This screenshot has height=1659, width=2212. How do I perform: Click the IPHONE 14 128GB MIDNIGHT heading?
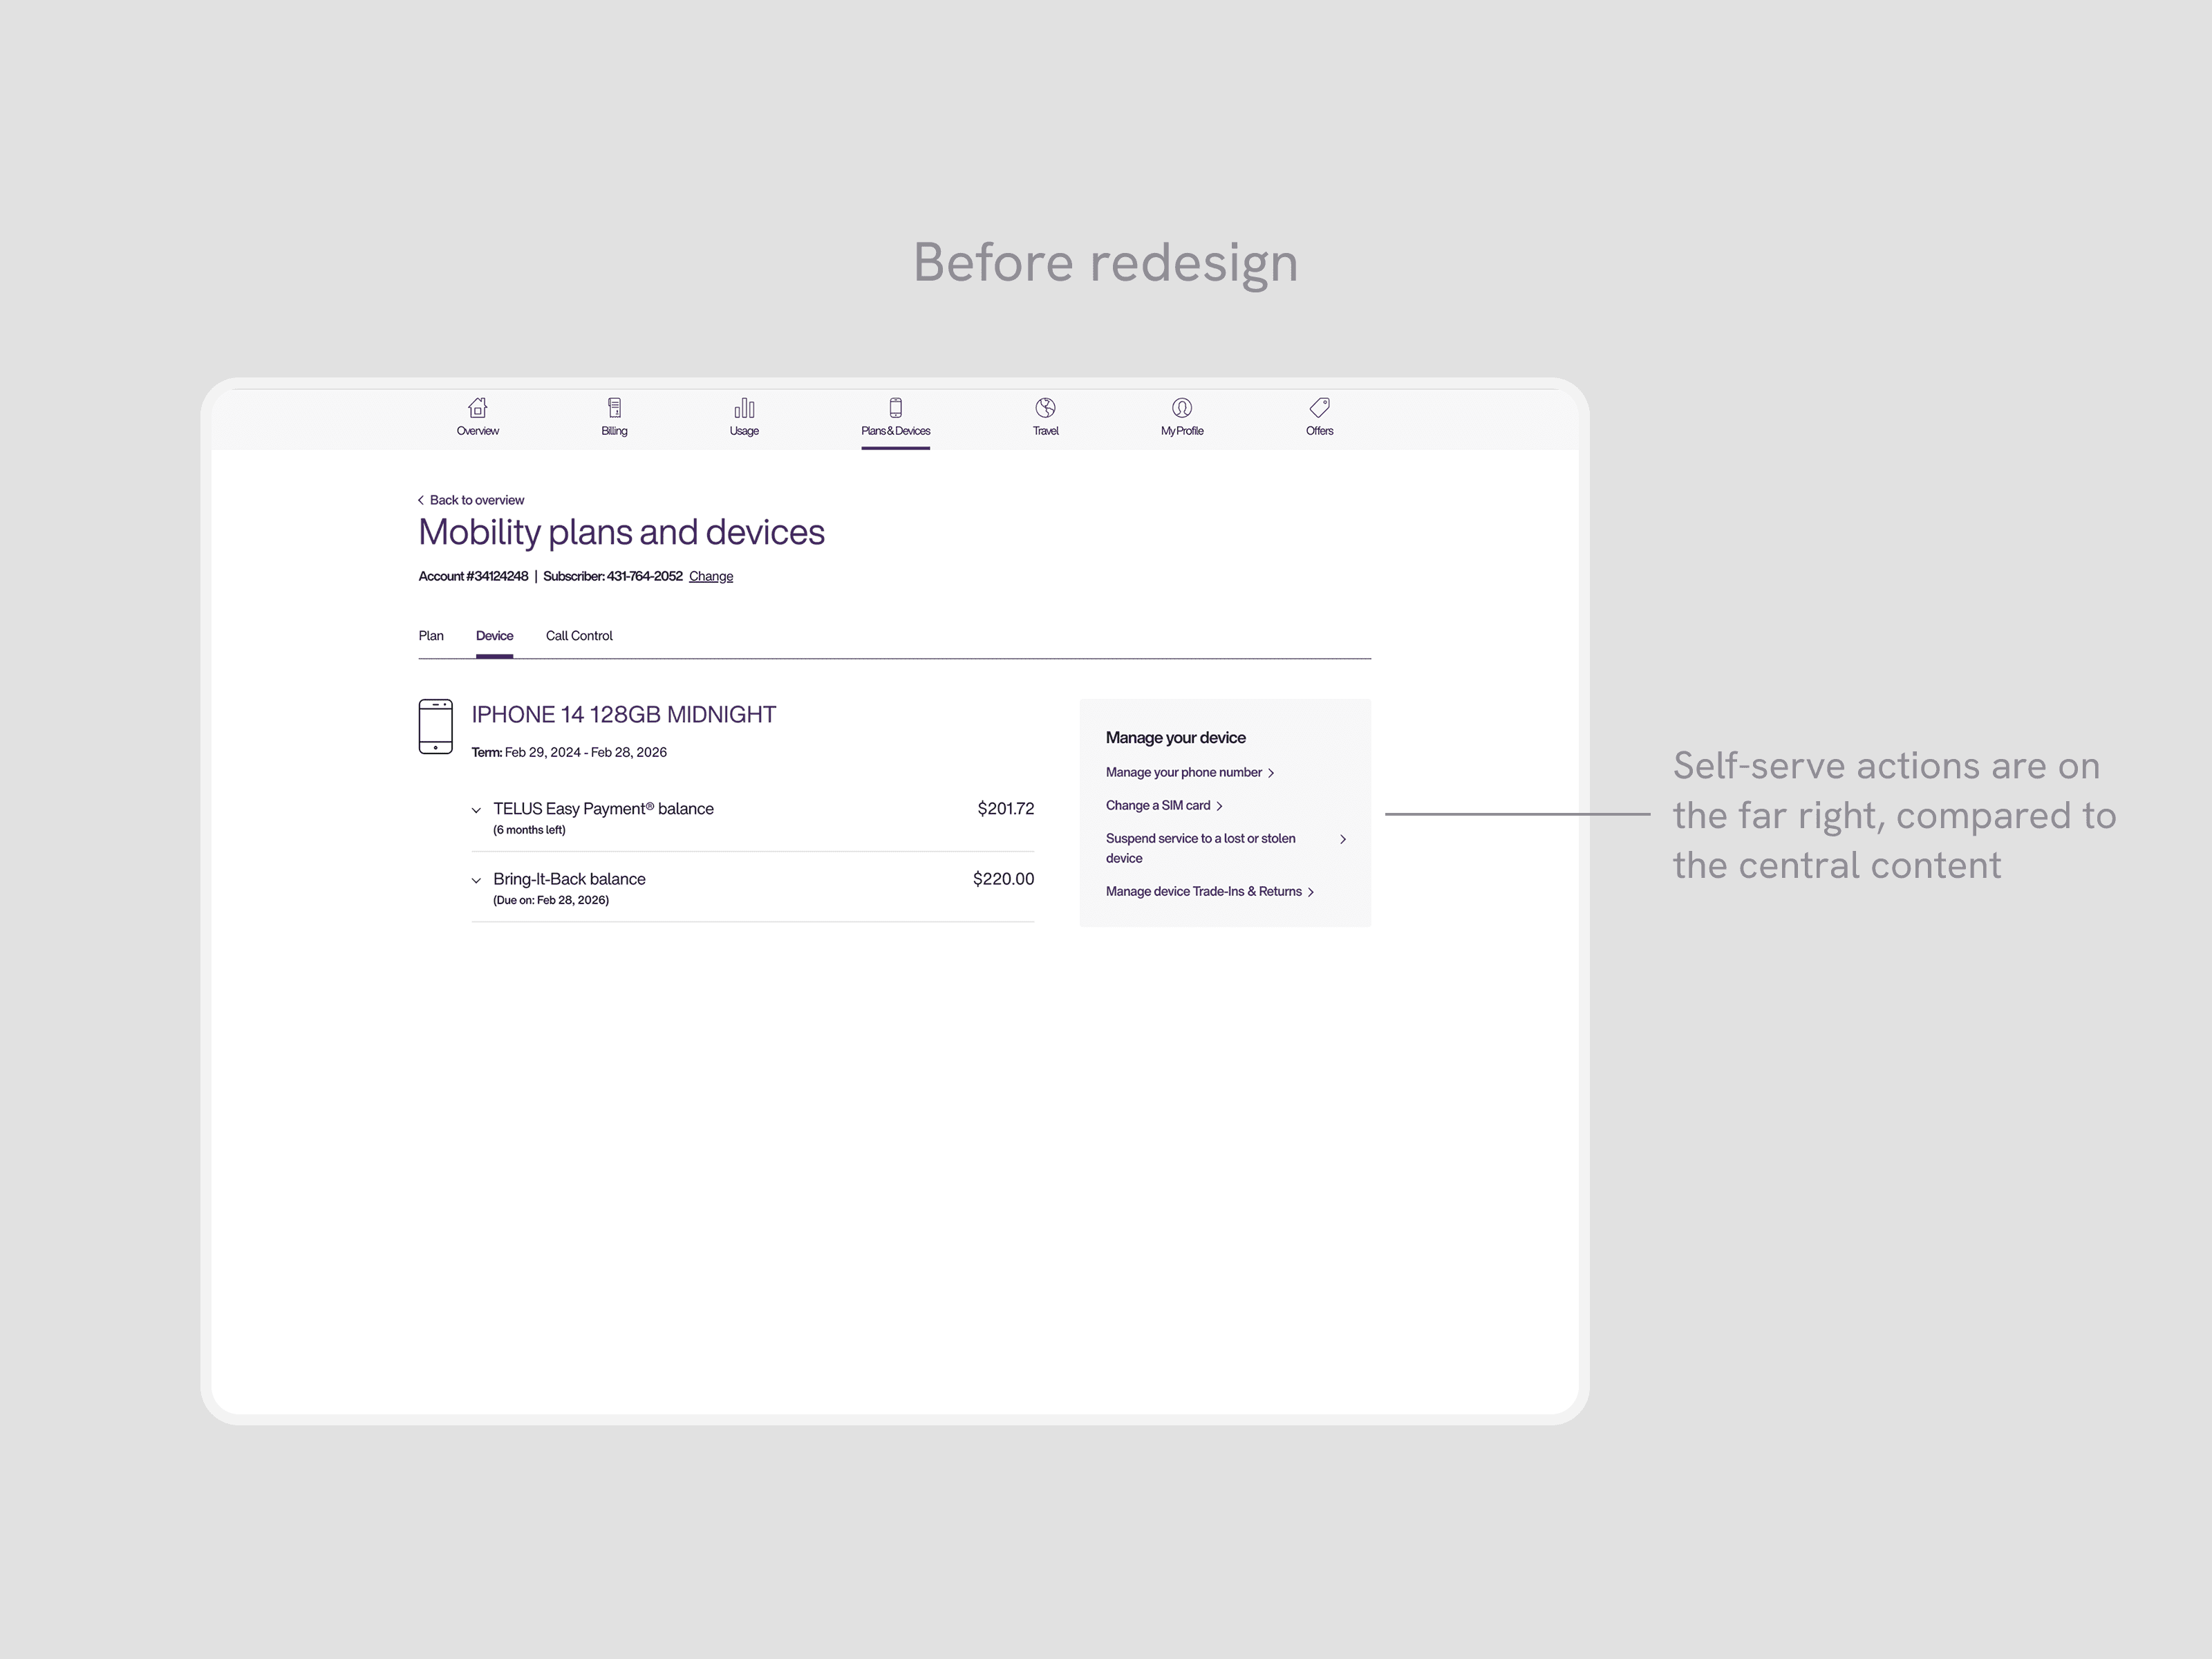point(623,714)
